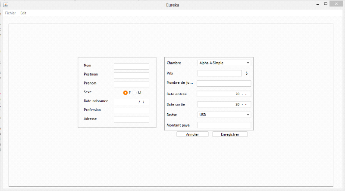Viewport: 345px width, 191px height.
Task: Focus the Prix input field
Action: (x=220, y=73)
